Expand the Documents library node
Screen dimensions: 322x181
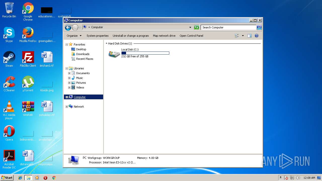tap(69, 73)
